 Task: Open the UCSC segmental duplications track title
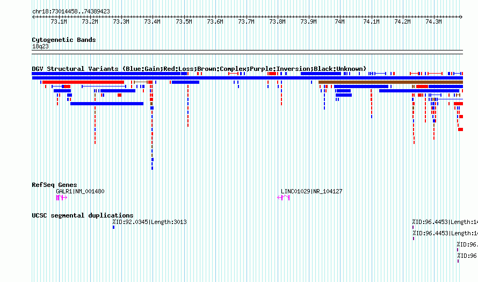tap(83, 215)
